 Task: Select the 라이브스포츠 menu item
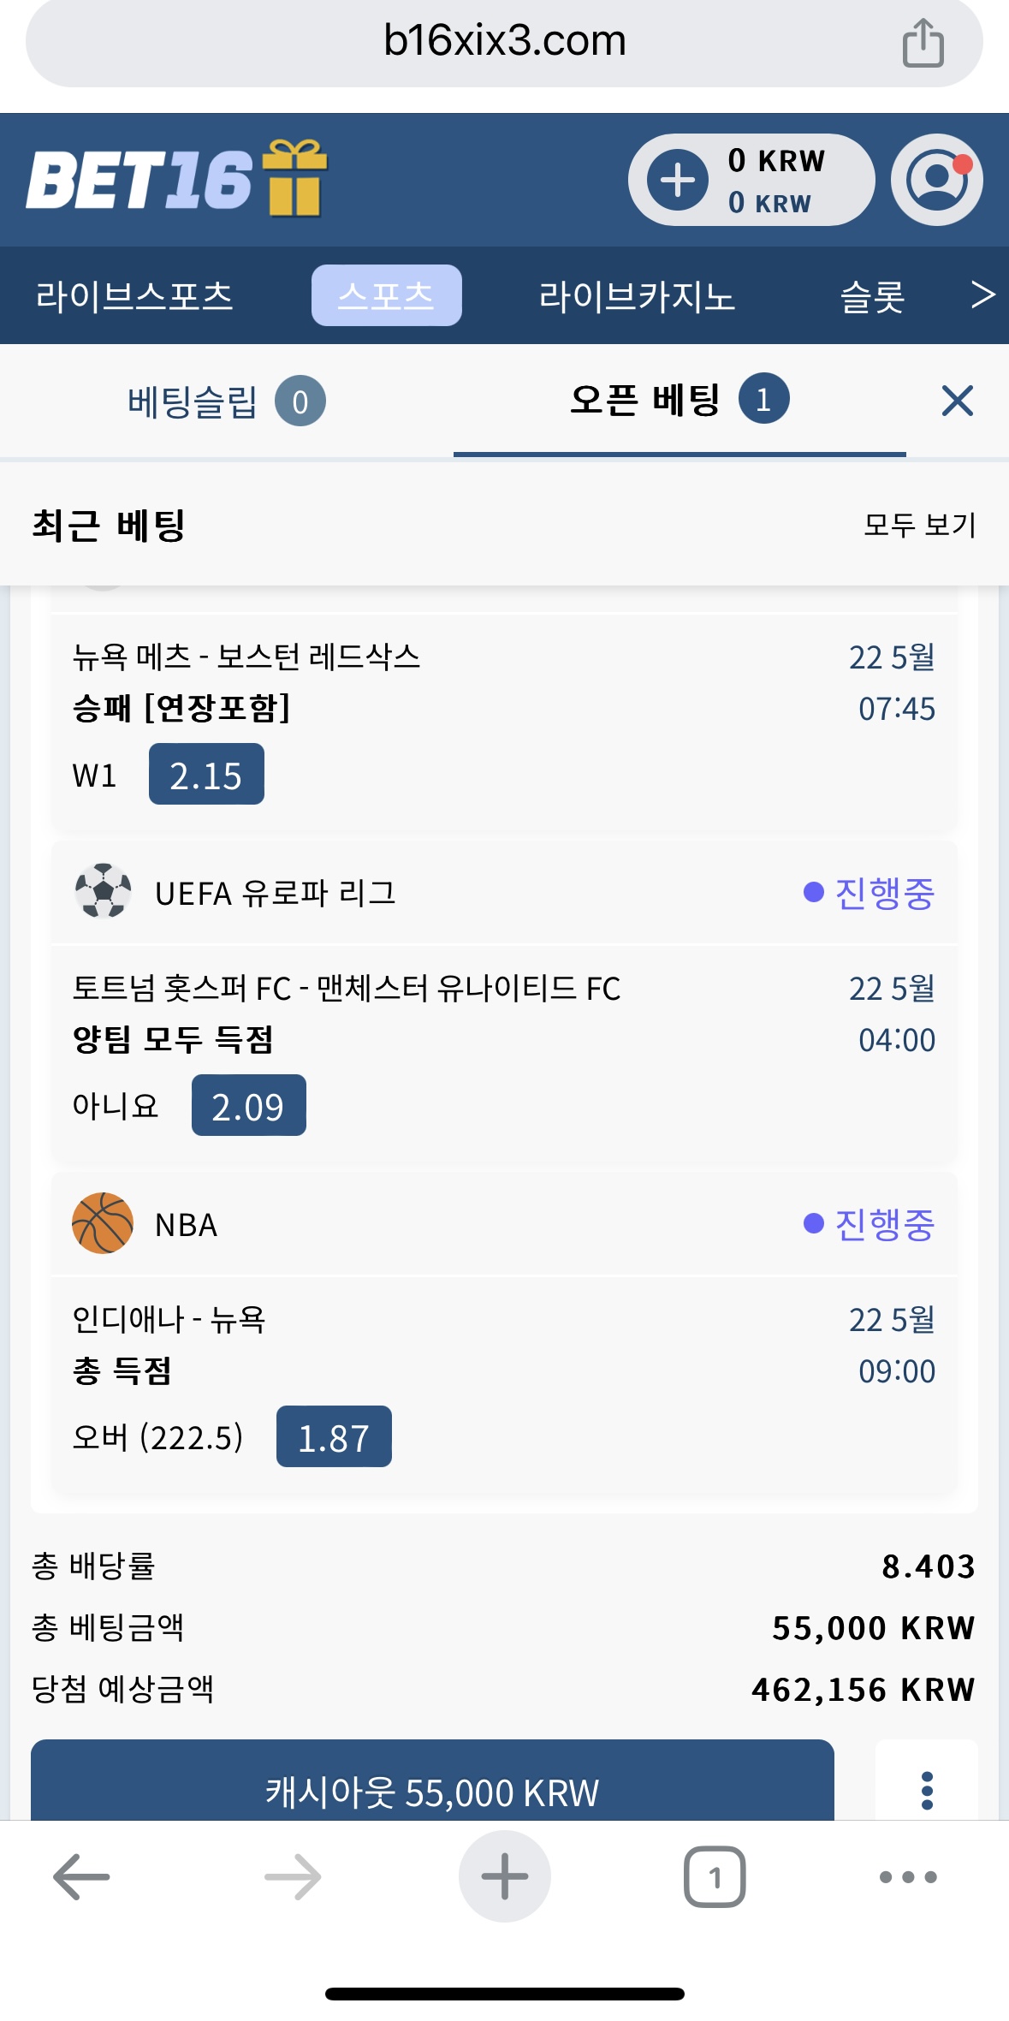134,296
